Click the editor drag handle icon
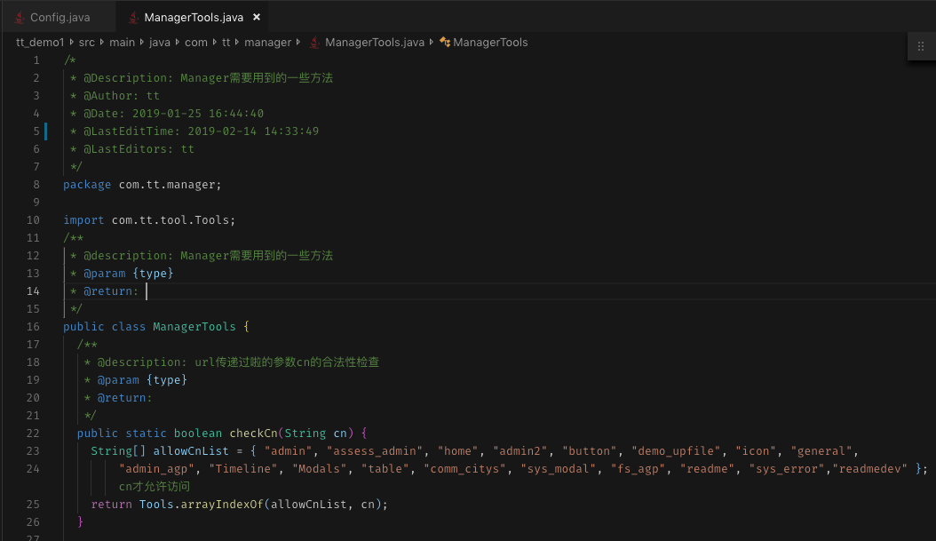Screen dimensions: 936x541 pyautogui.click(x=921, y=46)
